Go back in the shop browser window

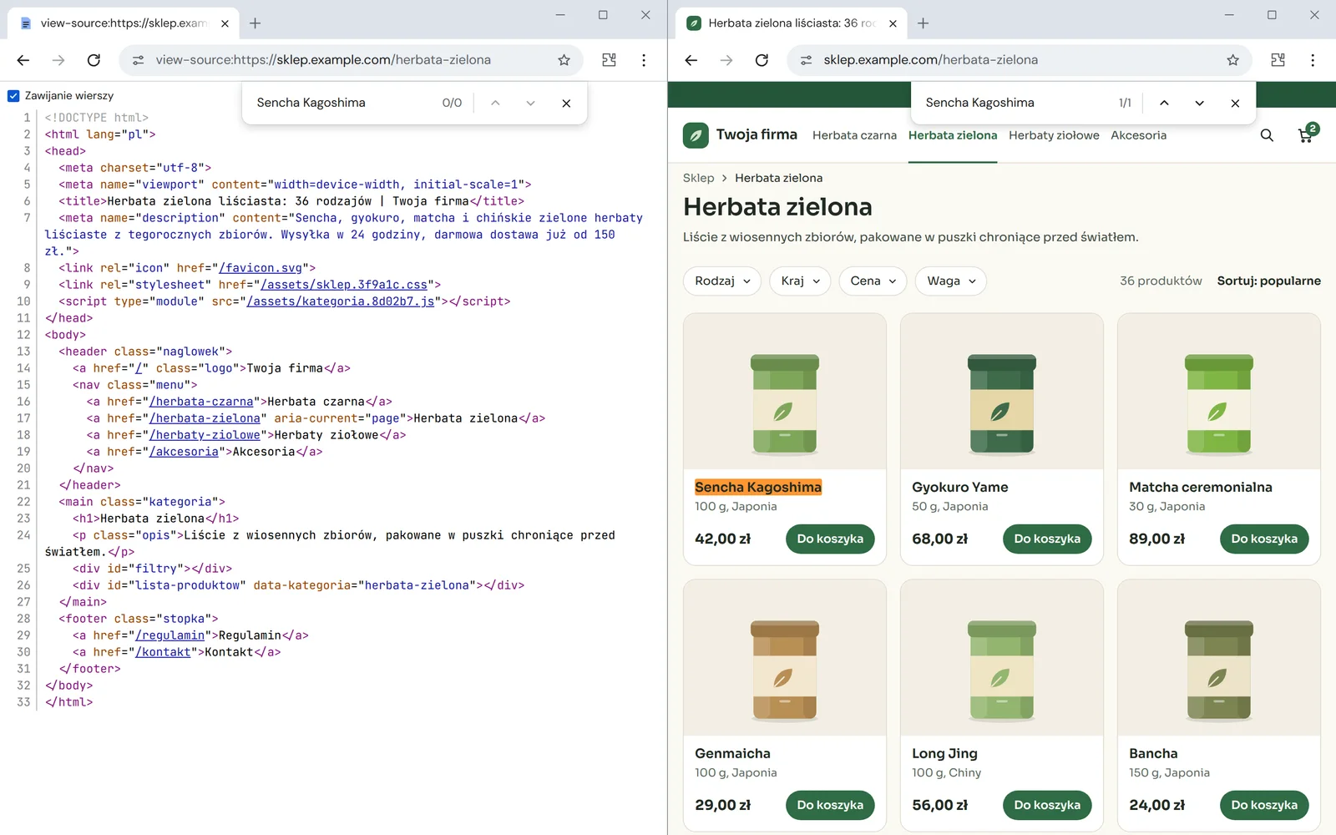(691, 60)
